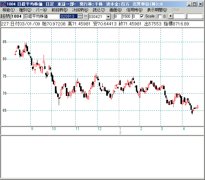The image size is (205, 180).
Task: Click the price label 75 on axis
Action: click(x=5, y=76)
